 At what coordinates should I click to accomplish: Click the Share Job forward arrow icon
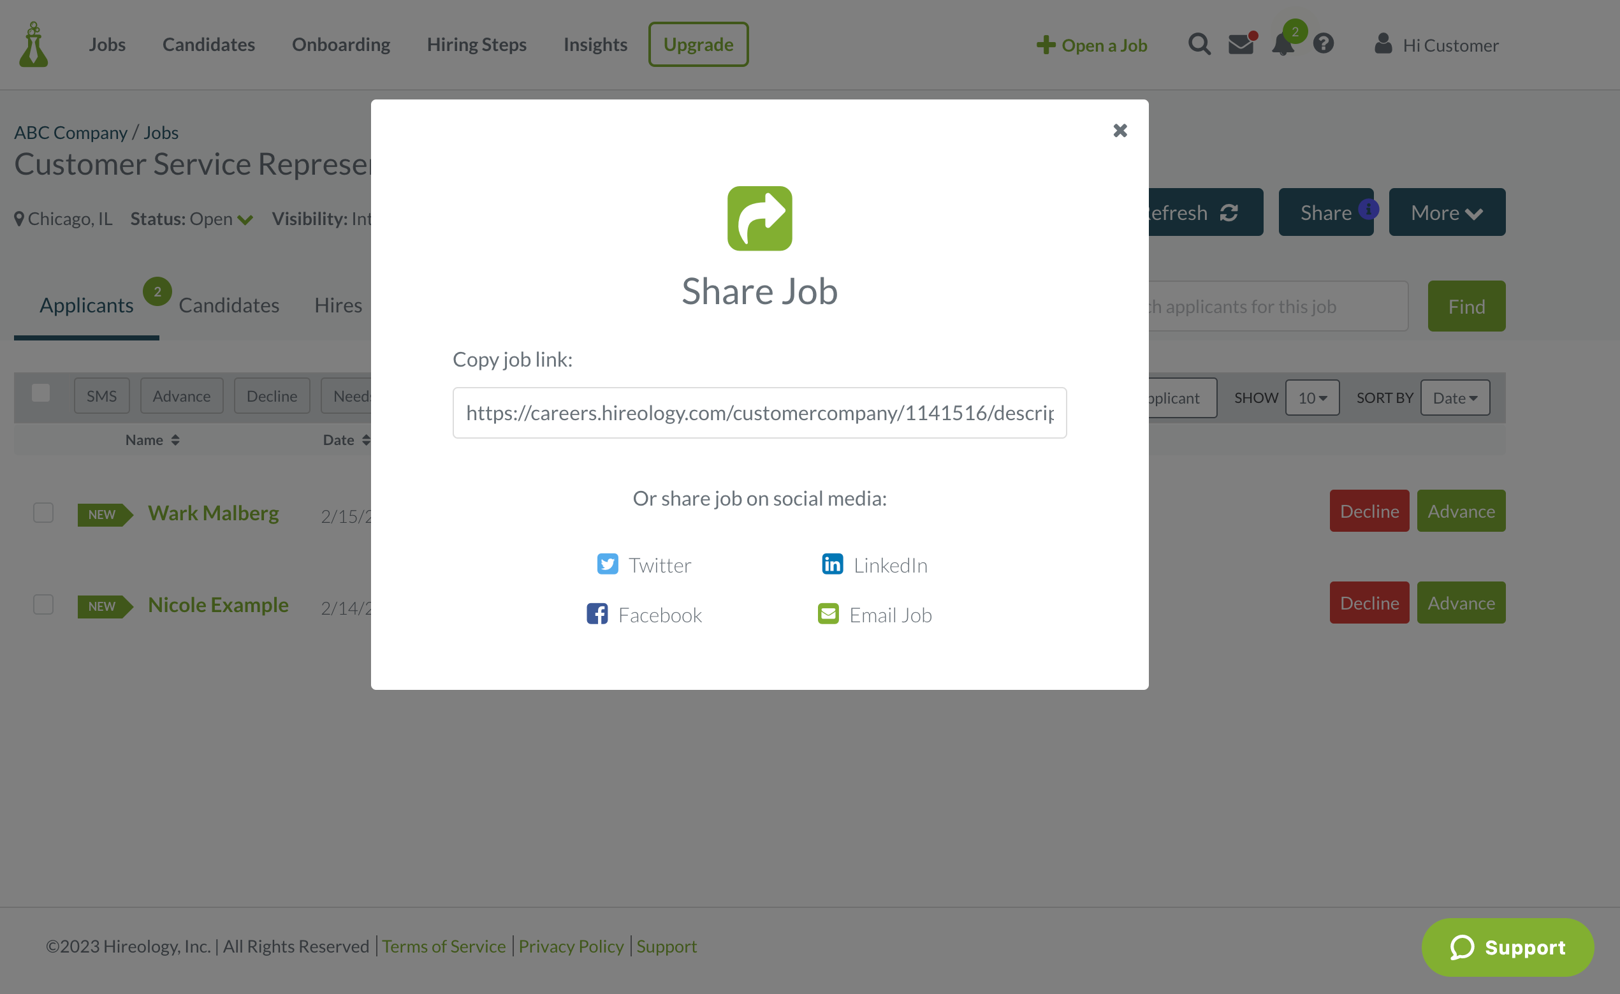point(759,217)
